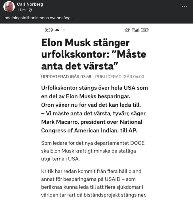Click the muted/silent mode status icon
Image resolution: width=193 pixels, height=201 pixels.
[x=127, y=30]
